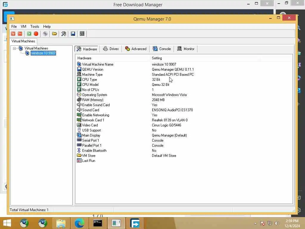Click the Main Display icon
The width and height of the screenshot is (305, 229).
[79, 135]
